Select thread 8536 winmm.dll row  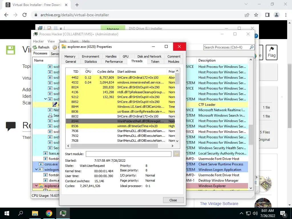click(x=120, y=126)
